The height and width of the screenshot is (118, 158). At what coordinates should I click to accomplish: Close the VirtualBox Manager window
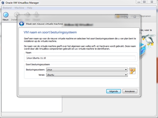click(x=152, y=2)
